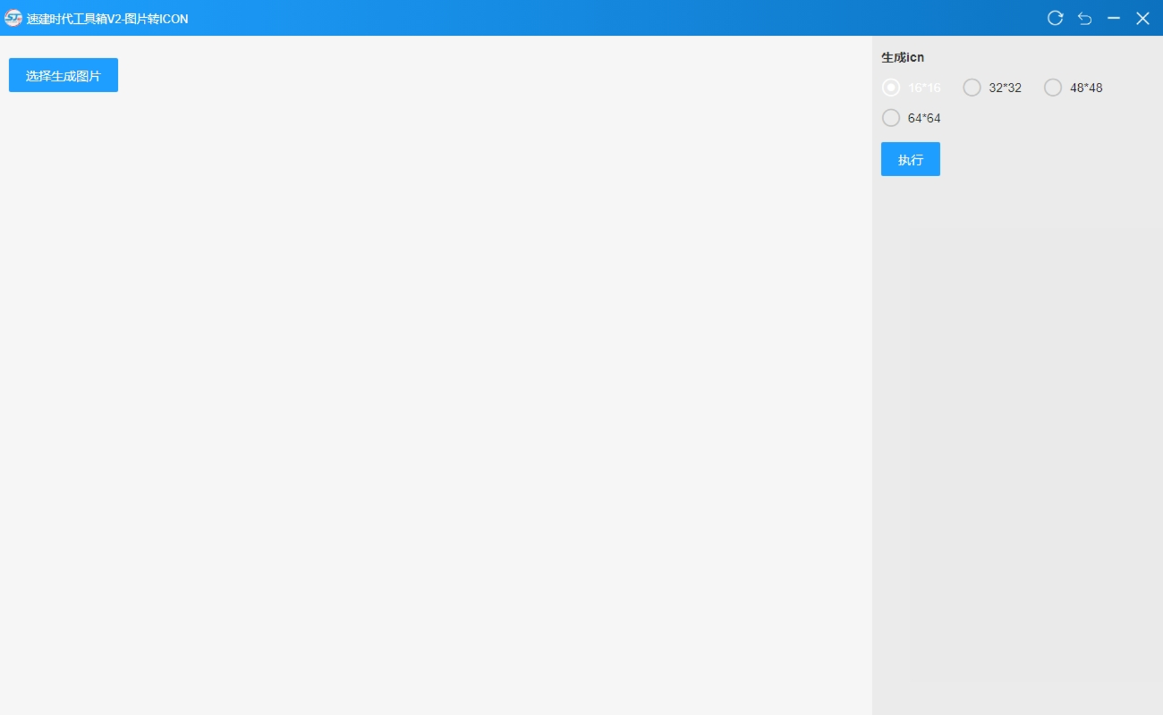The width and height of the screenshot is (1163, 715).
Task: Choose the 32*32 radio button circle
Action: pos(971,87)
